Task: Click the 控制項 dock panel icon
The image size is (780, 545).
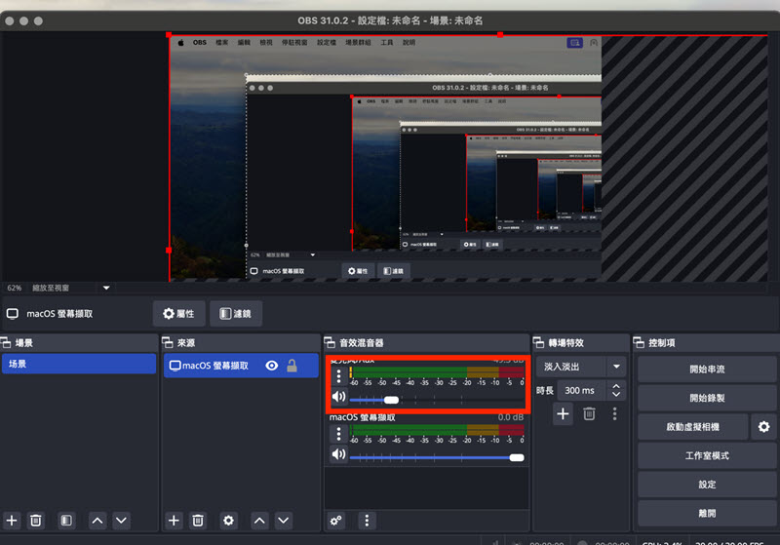Action: [639, 342]
